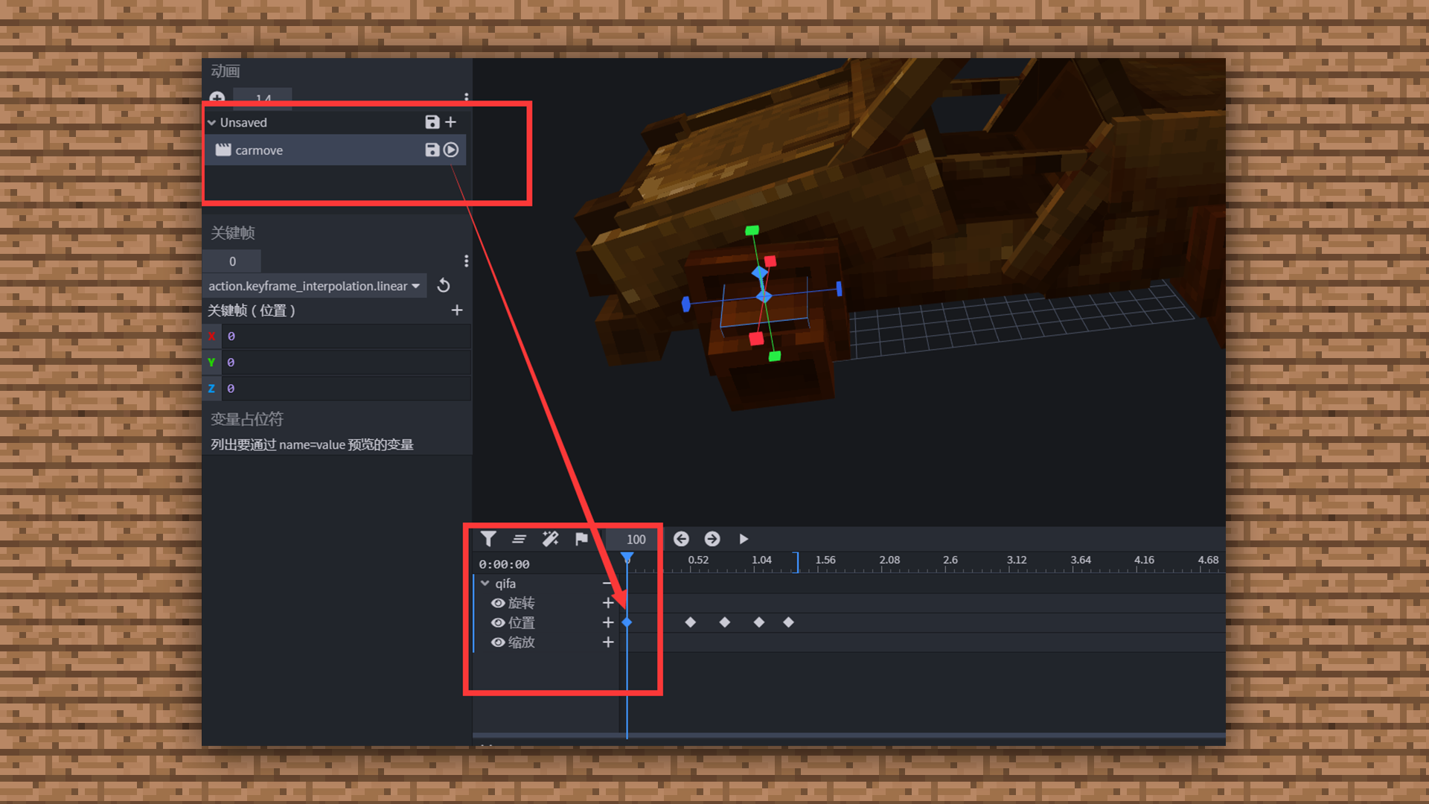This screenshot has width=1429, height=804.
Task: Add a keyframe to the 缩放 channel
Action: pos(608,642)
